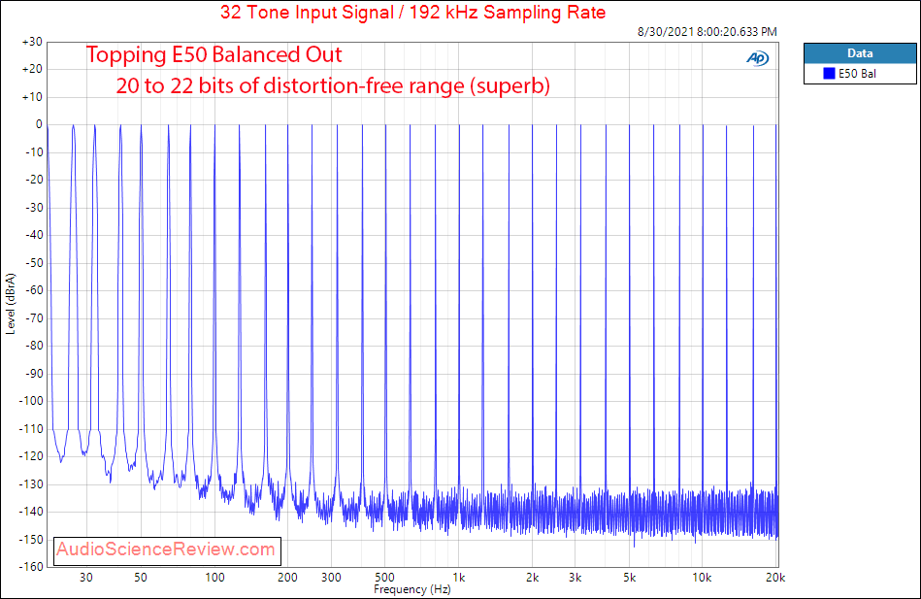Click the chart title "32 Tone Input Signal / 192 kHz Sampling Rate"

pos(412,13)
